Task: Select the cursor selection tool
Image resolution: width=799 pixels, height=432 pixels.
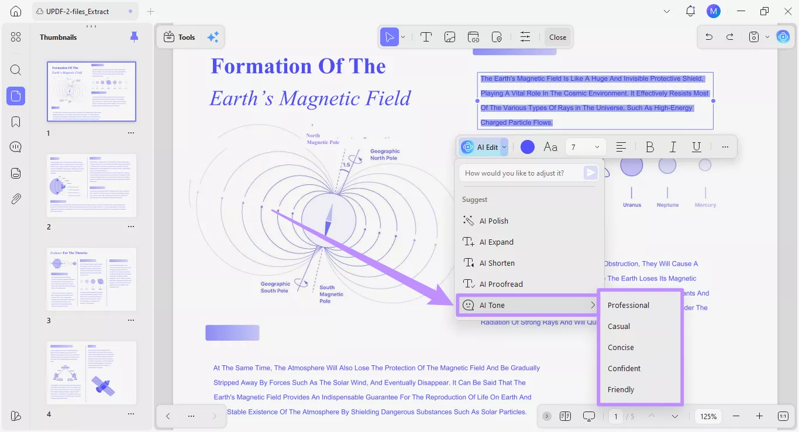Action: tap(388, 37)
